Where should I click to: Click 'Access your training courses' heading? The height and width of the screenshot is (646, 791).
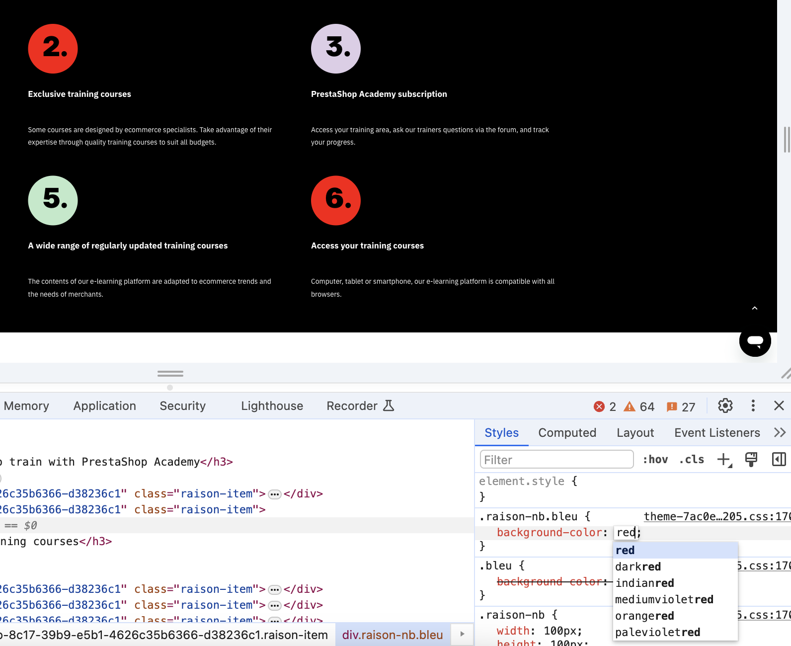point(367,245)
